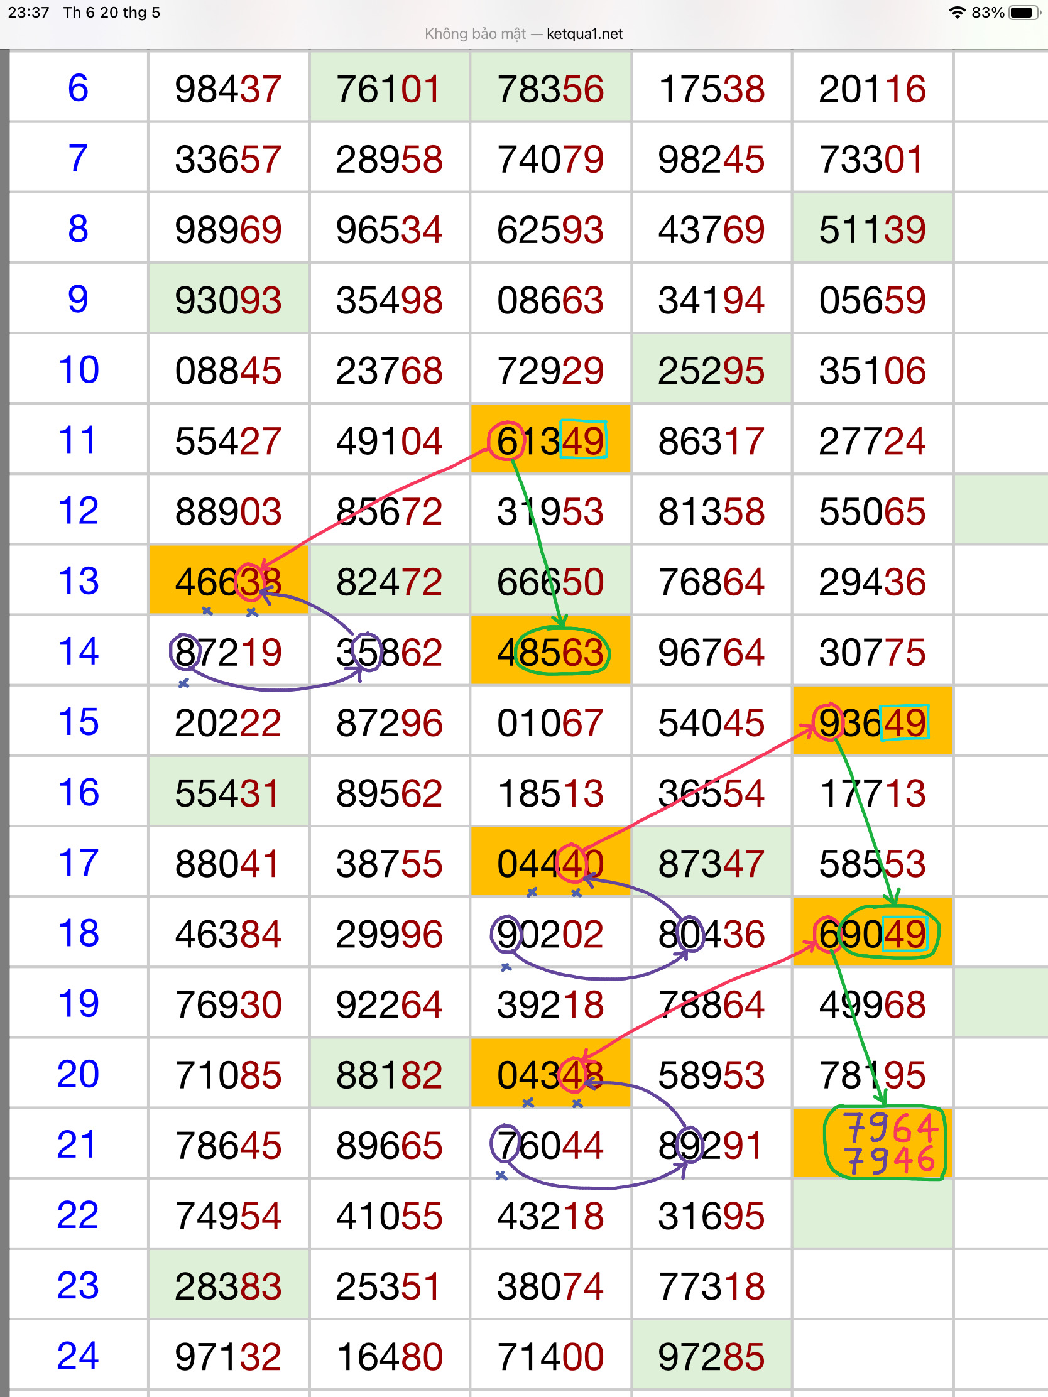This screenshot has height=1397, width=1048.
Task: Click the handwritten 7964 7946 prediction cell
Action: [x=885, y=1144]
